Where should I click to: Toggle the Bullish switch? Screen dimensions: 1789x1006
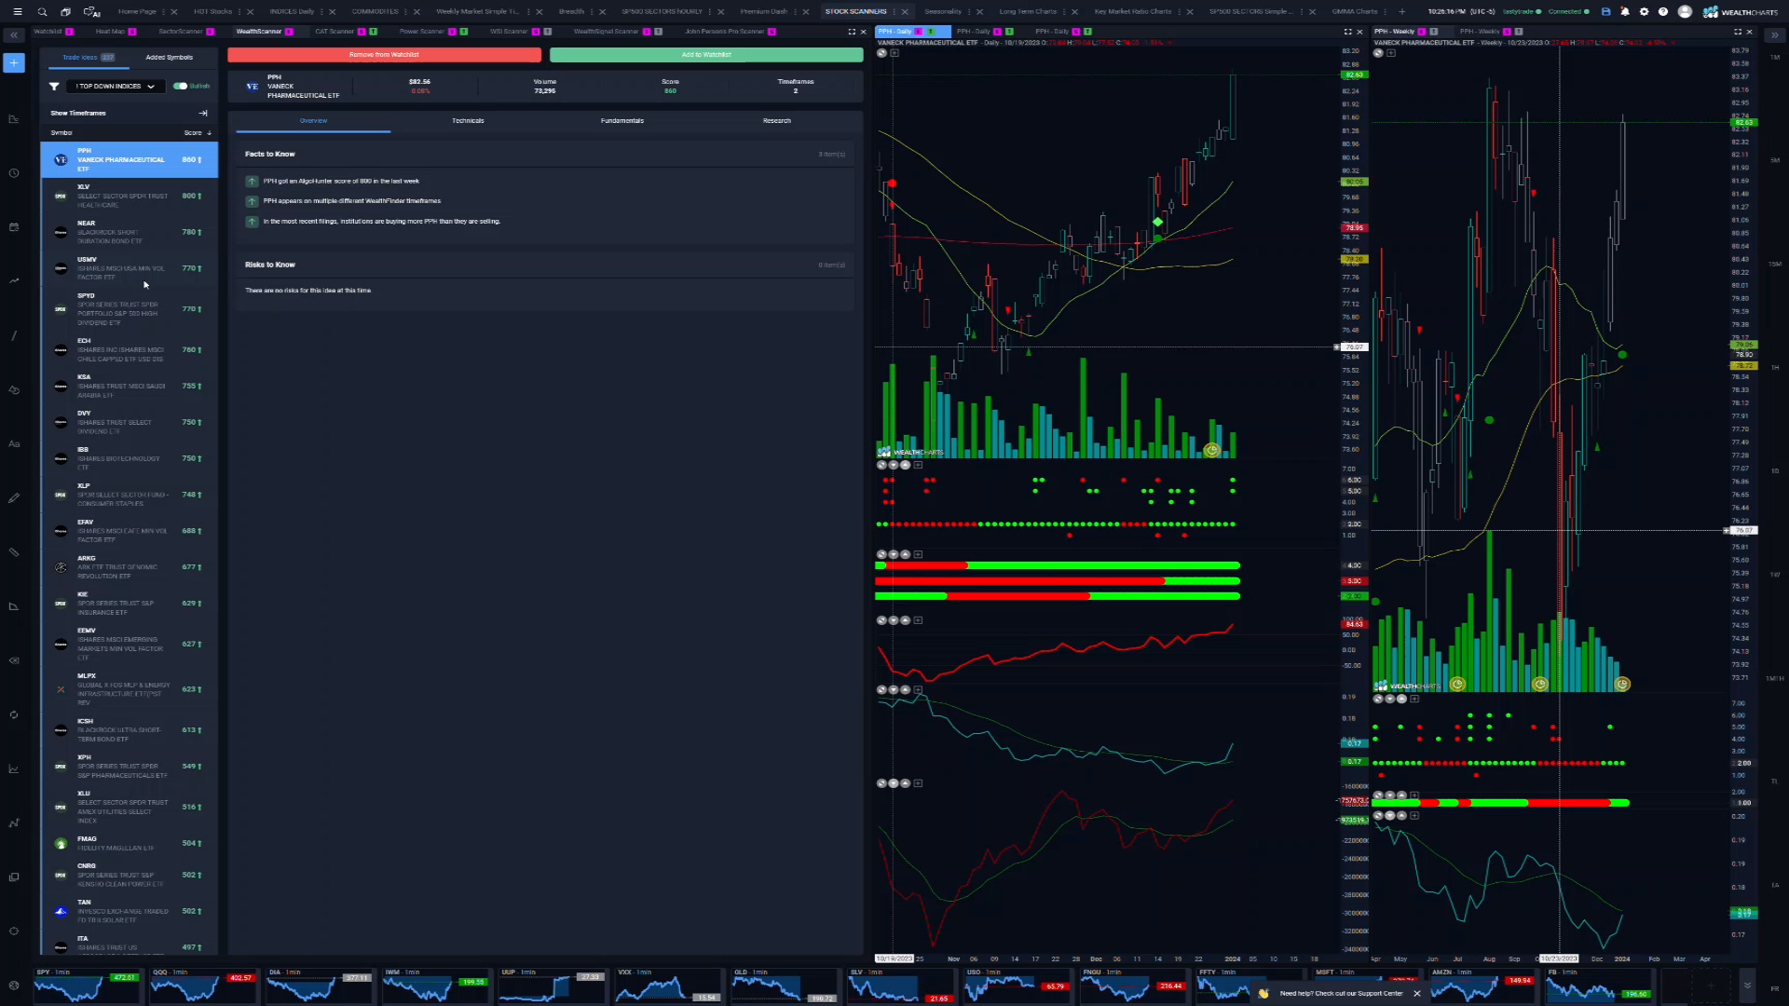pos(180,86)
